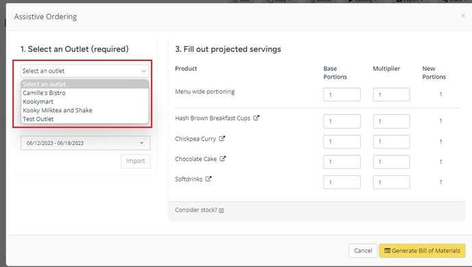Choose Camille's Bistro outlet

[85, 93]
